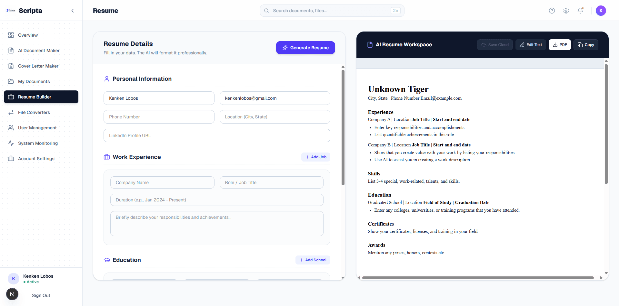Viewport: 619px width, 306px height.
Task: Click the Unknown Tiger resume heading
Action: coord(398,89)
